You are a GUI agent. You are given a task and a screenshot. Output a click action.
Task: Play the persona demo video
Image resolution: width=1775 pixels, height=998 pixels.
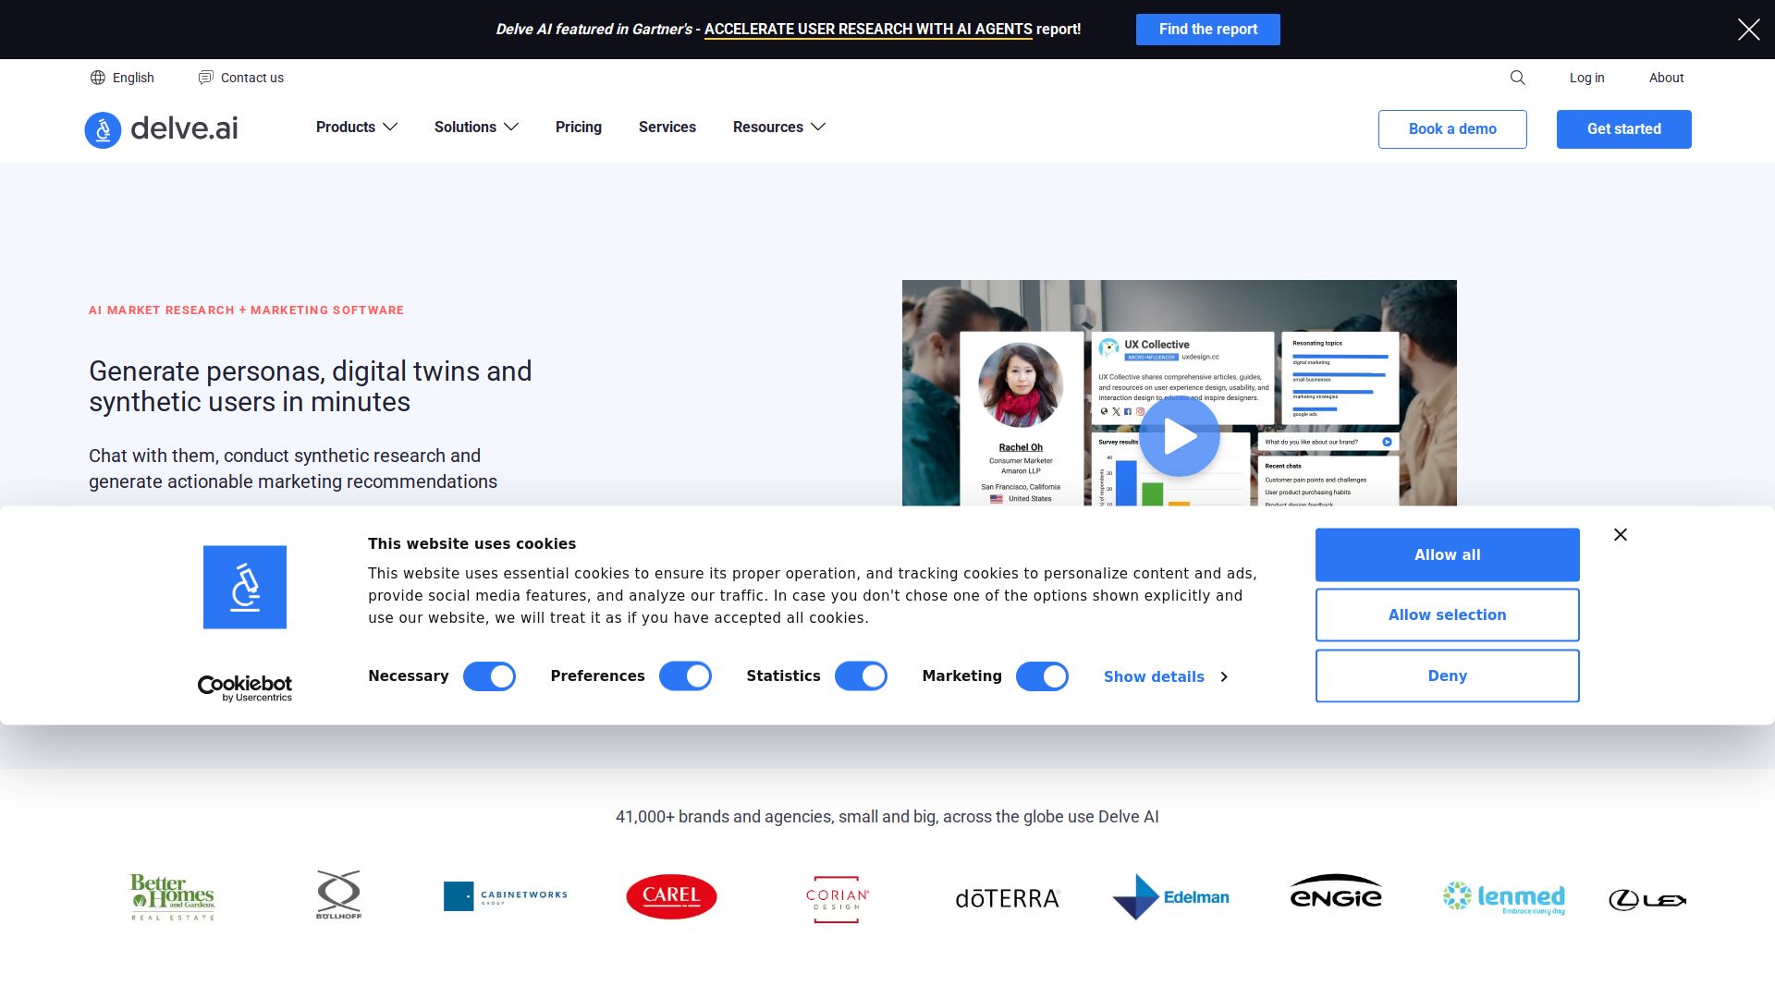[1179, 436]
